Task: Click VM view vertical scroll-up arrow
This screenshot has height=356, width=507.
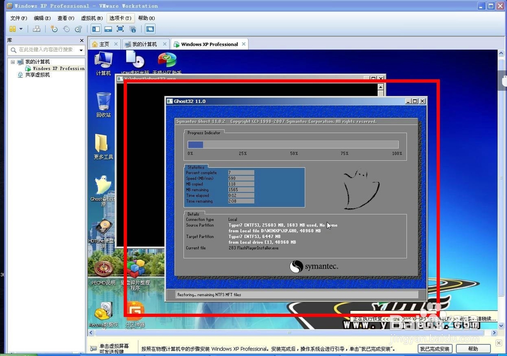Action: tap(501, 53)
